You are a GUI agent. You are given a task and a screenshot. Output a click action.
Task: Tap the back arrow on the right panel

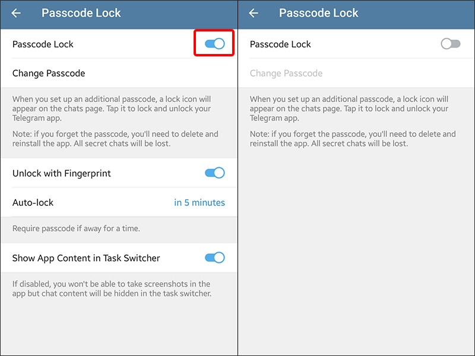click(254, 13)
